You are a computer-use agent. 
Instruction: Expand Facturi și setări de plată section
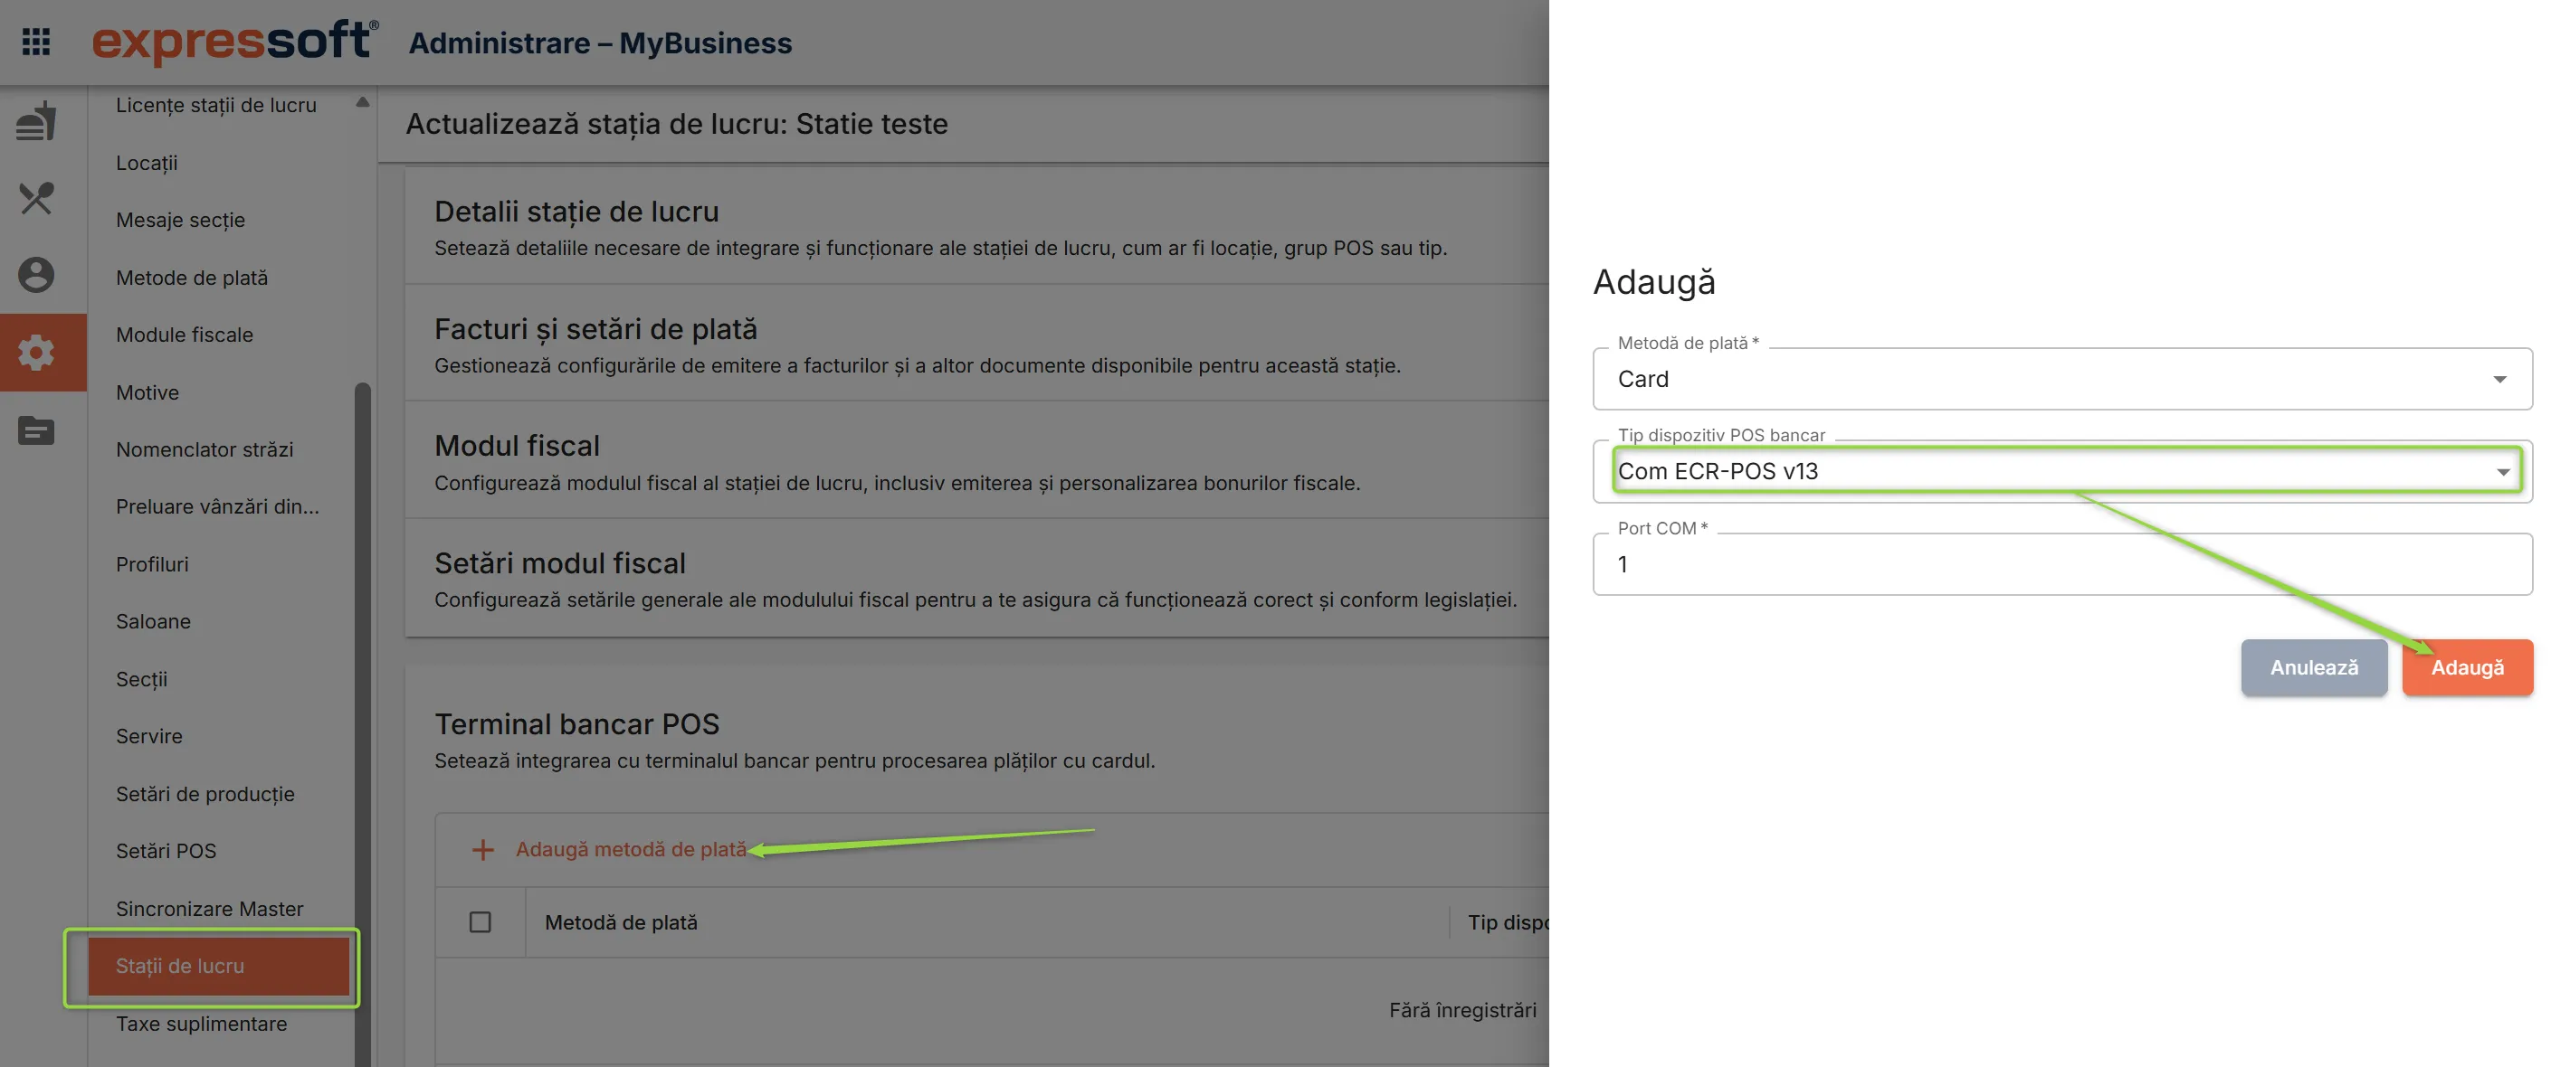click(x=976, y=344)
